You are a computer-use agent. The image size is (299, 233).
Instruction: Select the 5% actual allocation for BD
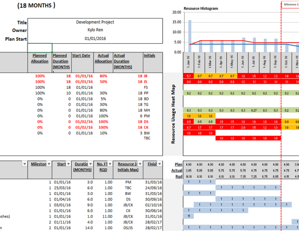[103, 99]
